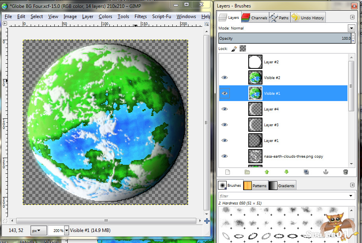362x243 pixels.
Task: Open the layer Mode dropdown
Action: (351, 28)
